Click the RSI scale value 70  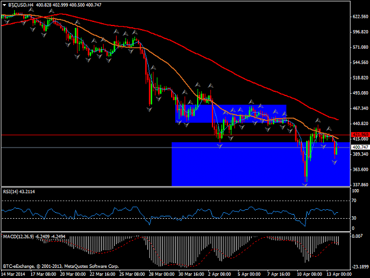(354, 200)
